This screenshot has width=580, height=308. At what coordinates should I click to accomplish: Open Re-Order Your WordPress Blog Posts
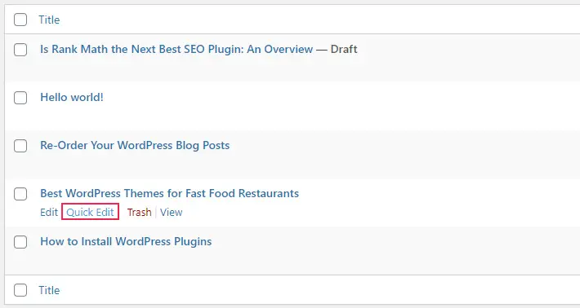(135, 145)
